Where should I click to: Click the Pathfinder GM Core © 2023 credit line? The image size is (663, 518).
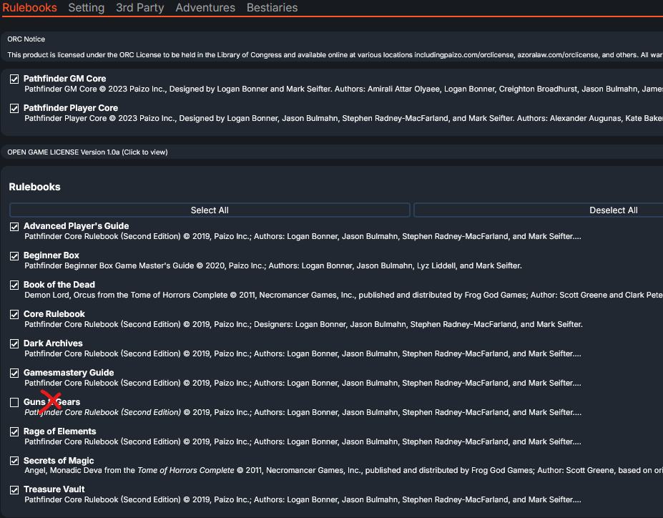pyautogui.click(x=343, y=89)
